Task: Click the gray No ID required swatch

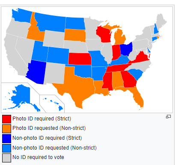Action: [x=6, y=158]
